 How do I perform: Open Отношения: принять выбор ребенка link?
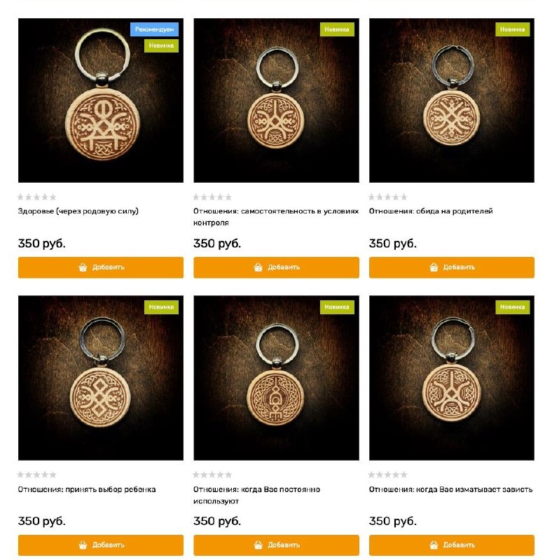tap(87, 489)
